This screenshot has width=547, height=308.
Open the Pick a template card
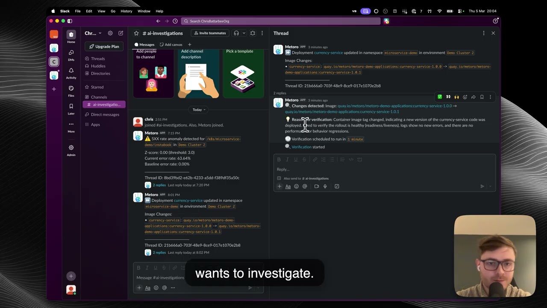tap(243, 73)
